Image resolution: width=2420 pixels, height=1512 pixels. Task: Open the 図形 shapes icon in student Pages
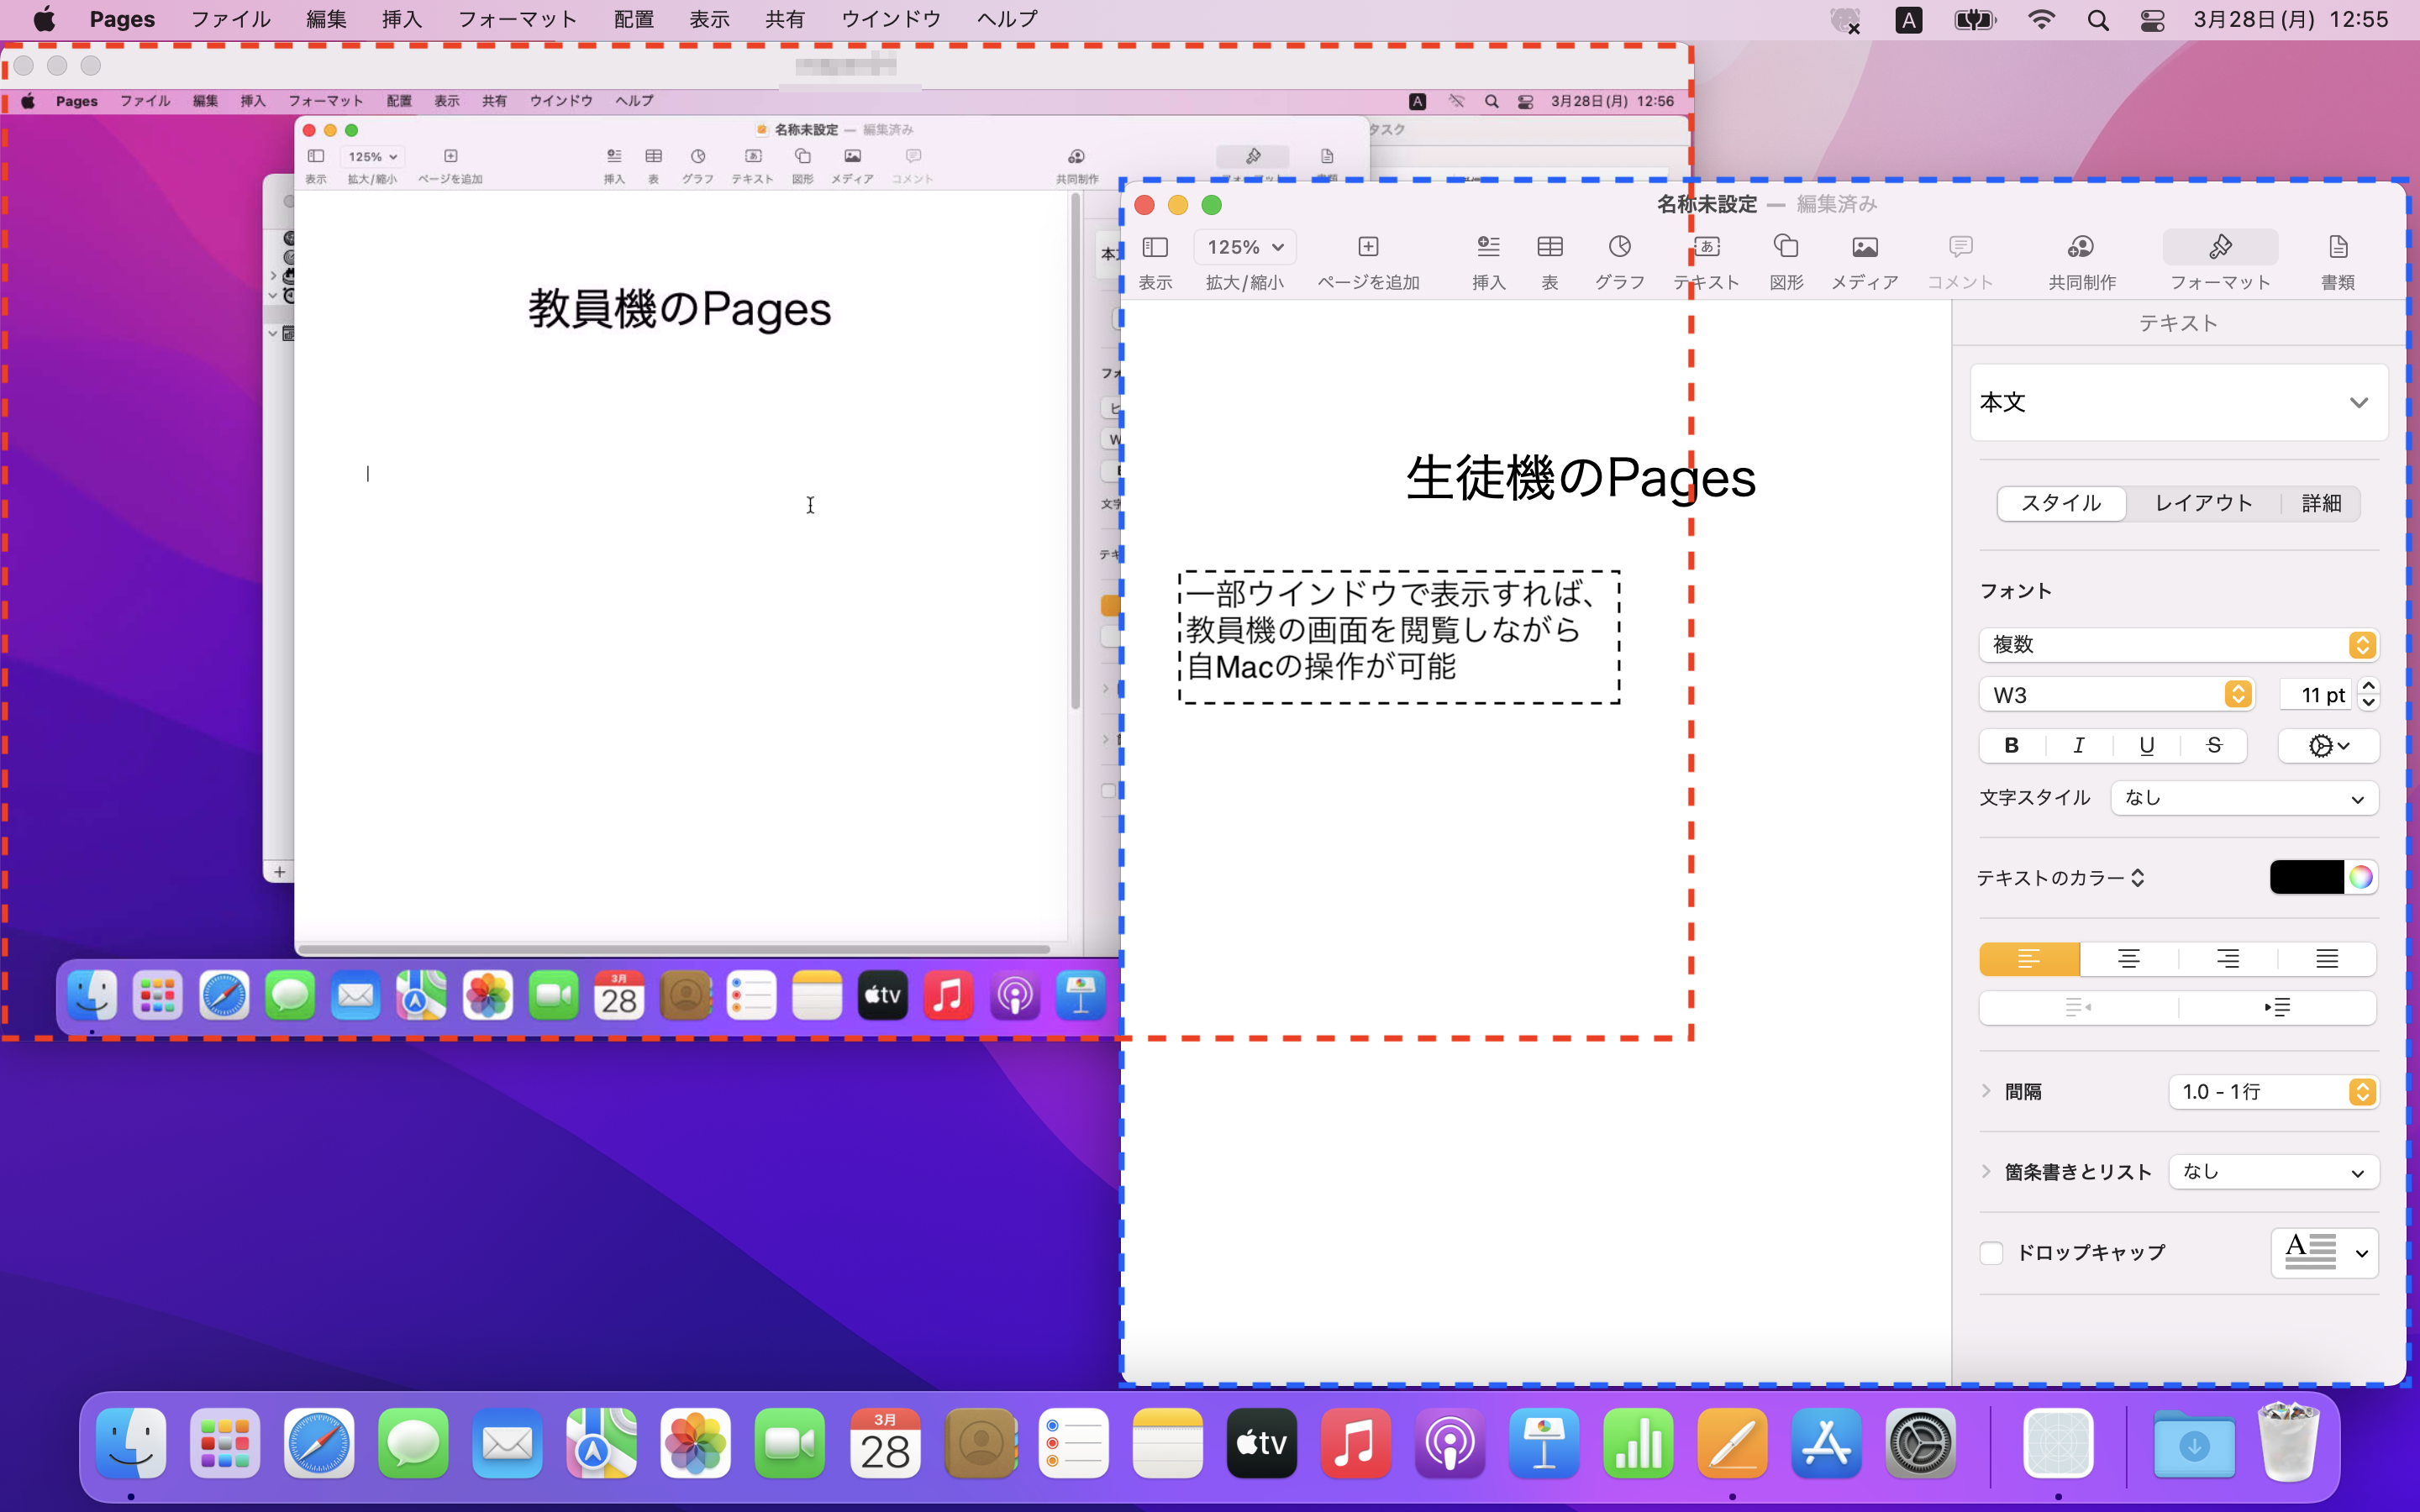[x=1786, y=247]
